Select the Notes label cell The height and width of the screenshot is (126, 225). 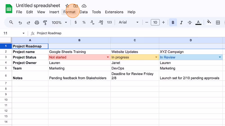30,76
